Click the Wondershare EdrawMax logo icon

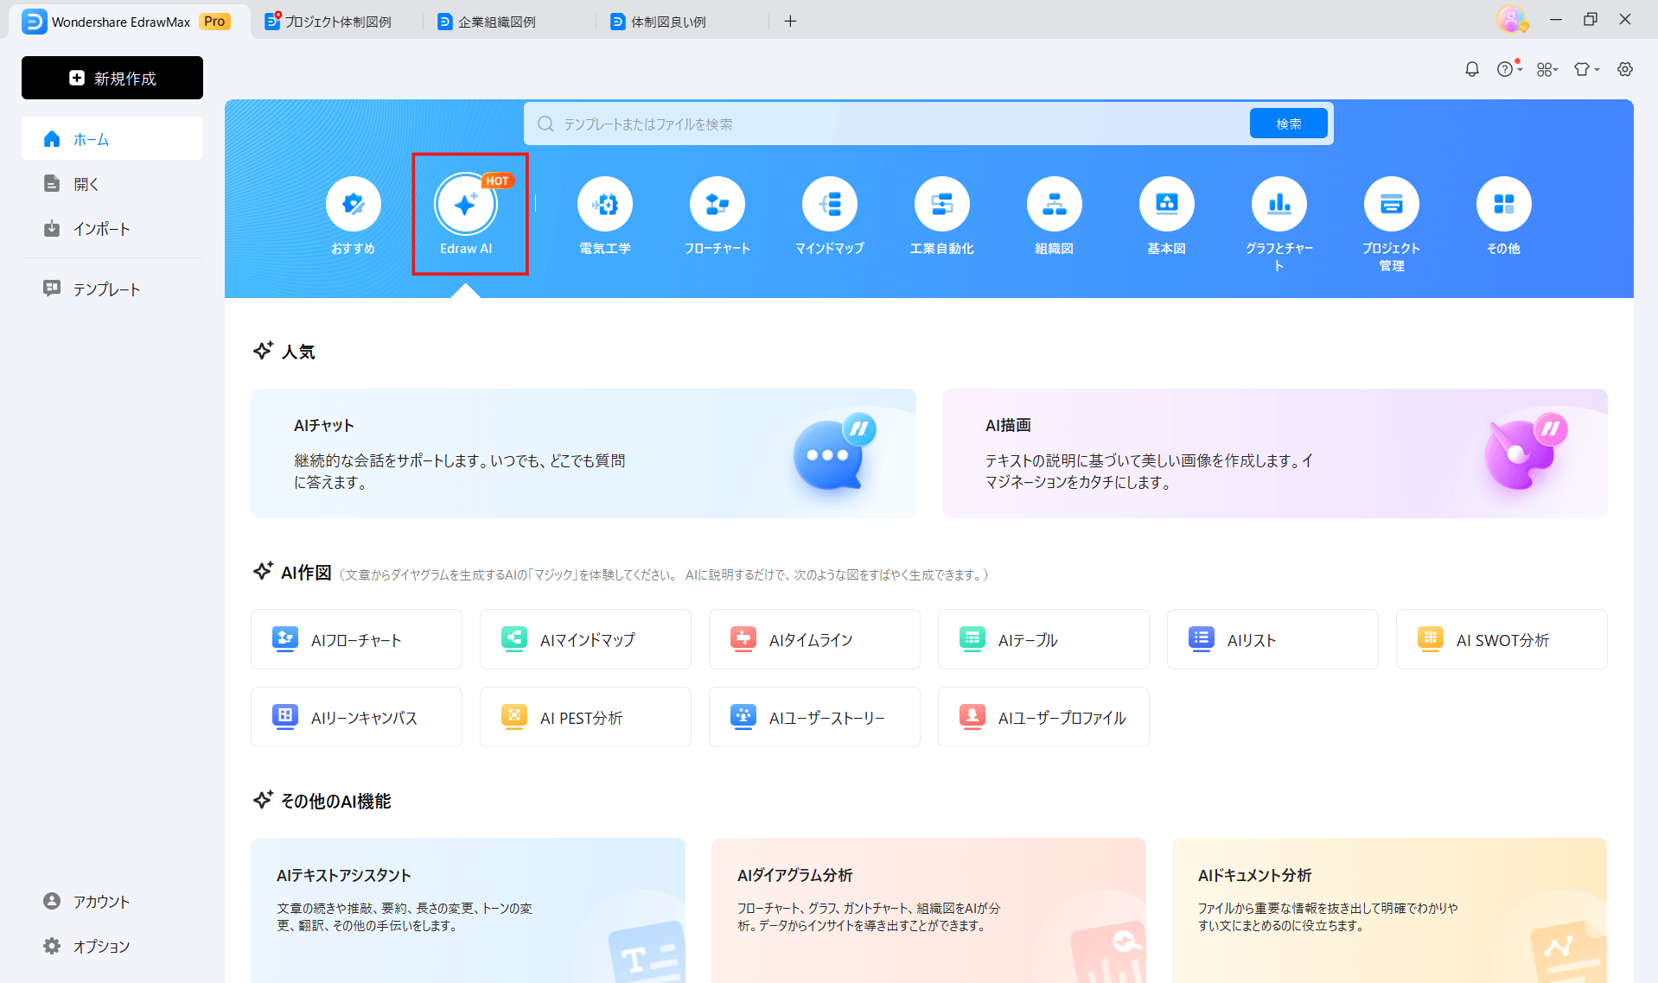coord(35,22)
